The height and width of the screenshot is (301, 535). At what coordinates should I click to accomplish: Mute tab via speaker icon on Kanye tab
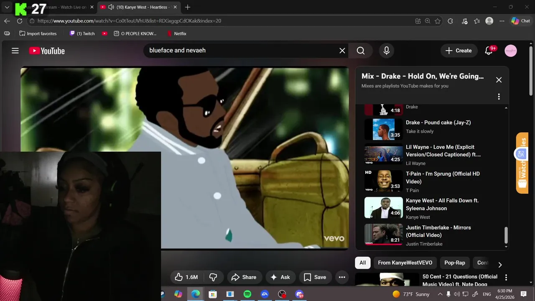click(111, 7)
